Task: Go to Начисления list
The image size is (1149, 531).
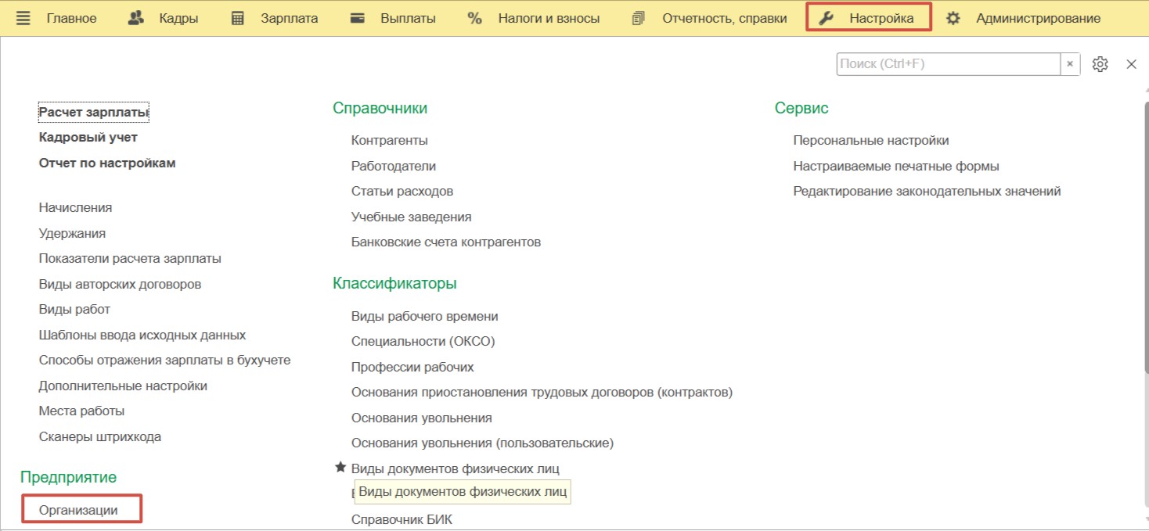Action: 75,207
